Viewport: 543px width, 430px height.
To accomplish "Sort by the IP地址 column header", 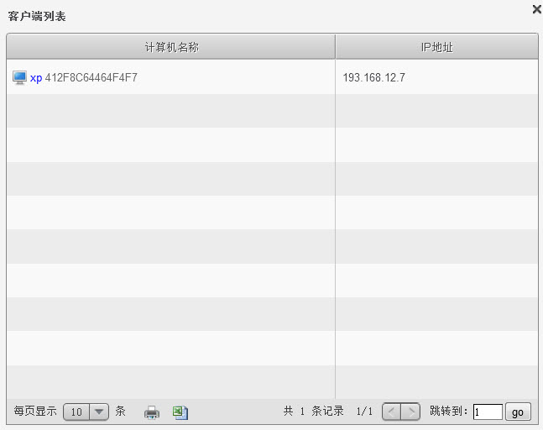I will (436, 47).
